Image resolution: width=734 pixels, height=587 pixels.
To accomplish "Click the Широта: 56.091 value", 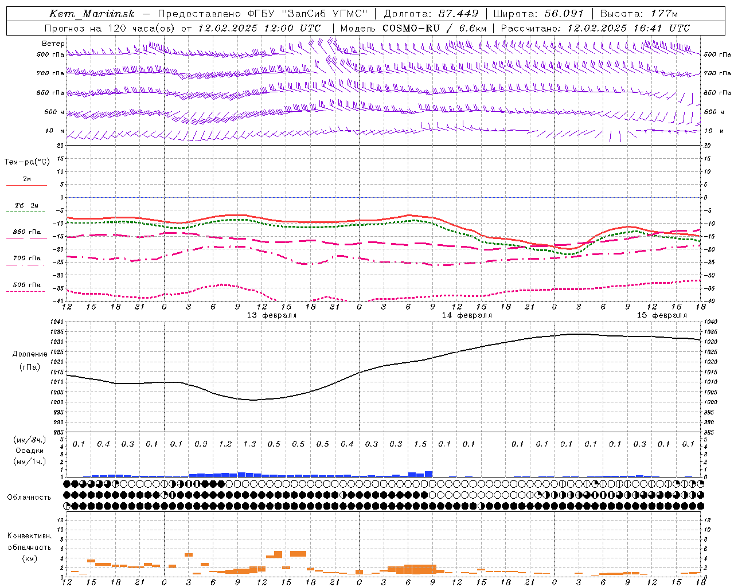I will click(x=538, y=14).
